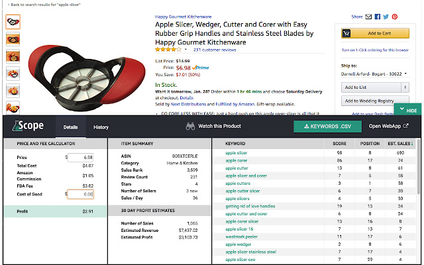The height and width of the screenshot is (265, 424).
Task: Share product on Facebook icon
Action: click(x=378, y=17)
